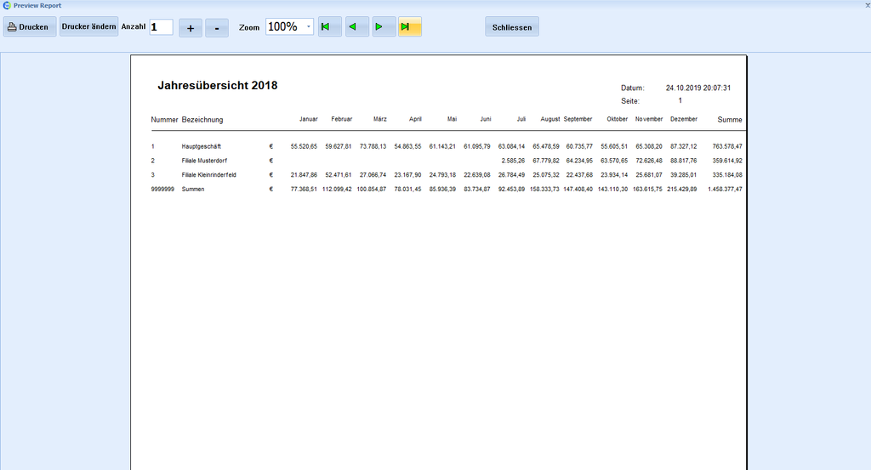Click Musterdorf December value 88.817,76
Screen dimensions: 871x470
point(683,161)
